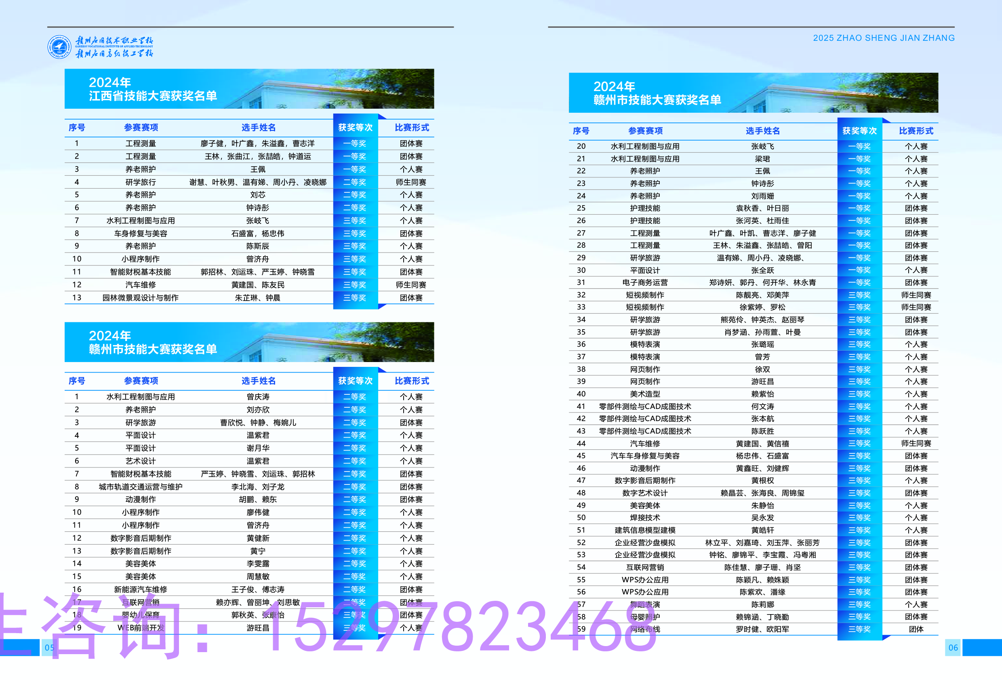
Task: Click the 江西省技能大赛获奖名单 banner title
Action: pos(153,95)
